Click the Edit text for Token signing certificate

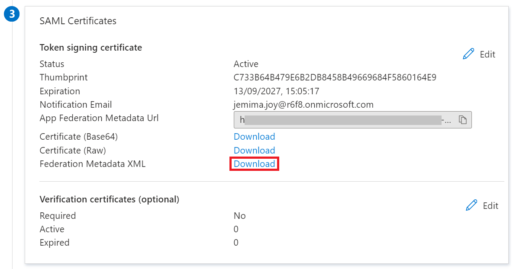coord(487,54)
